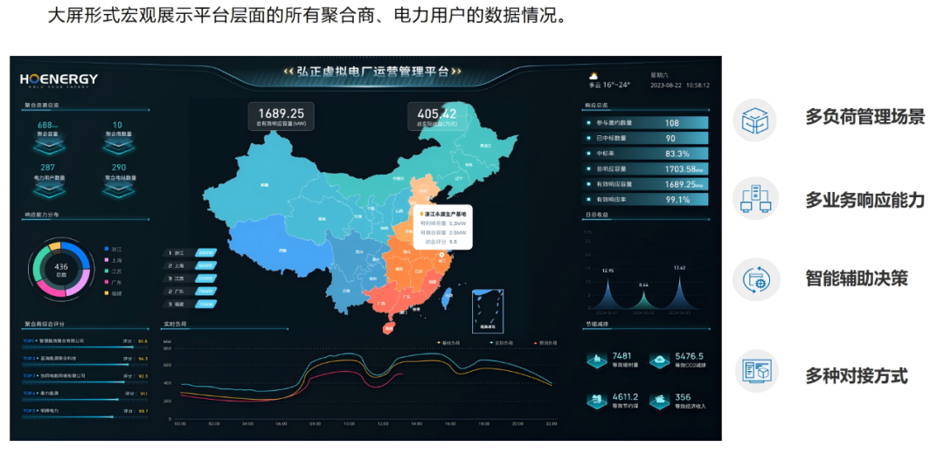Click the 多业务响应能力 server icon

pos(753,198)
